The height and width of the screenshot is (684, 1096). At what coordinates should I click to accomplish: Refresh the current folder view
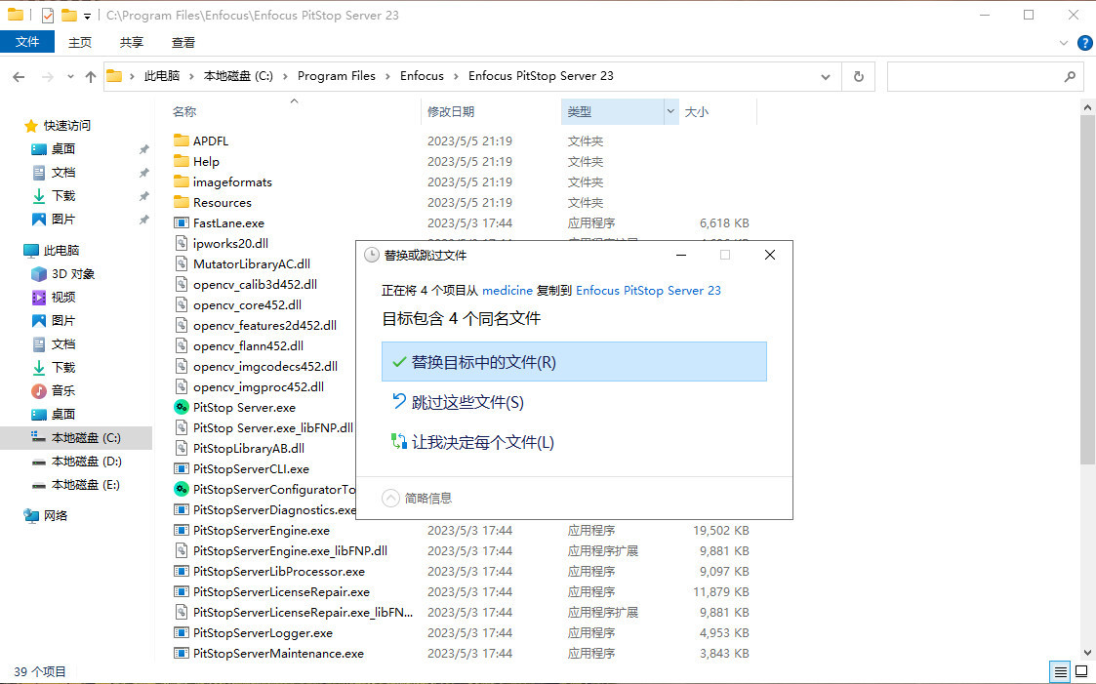859,76
